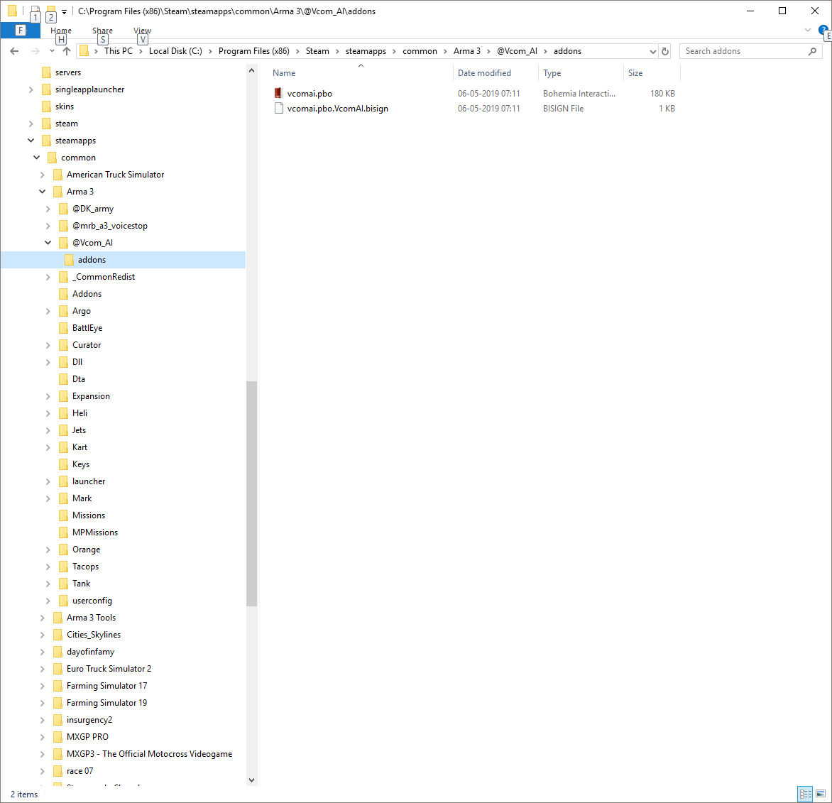
Task: Select the _CommonRedist folder in tree
Action: (104, 277)
